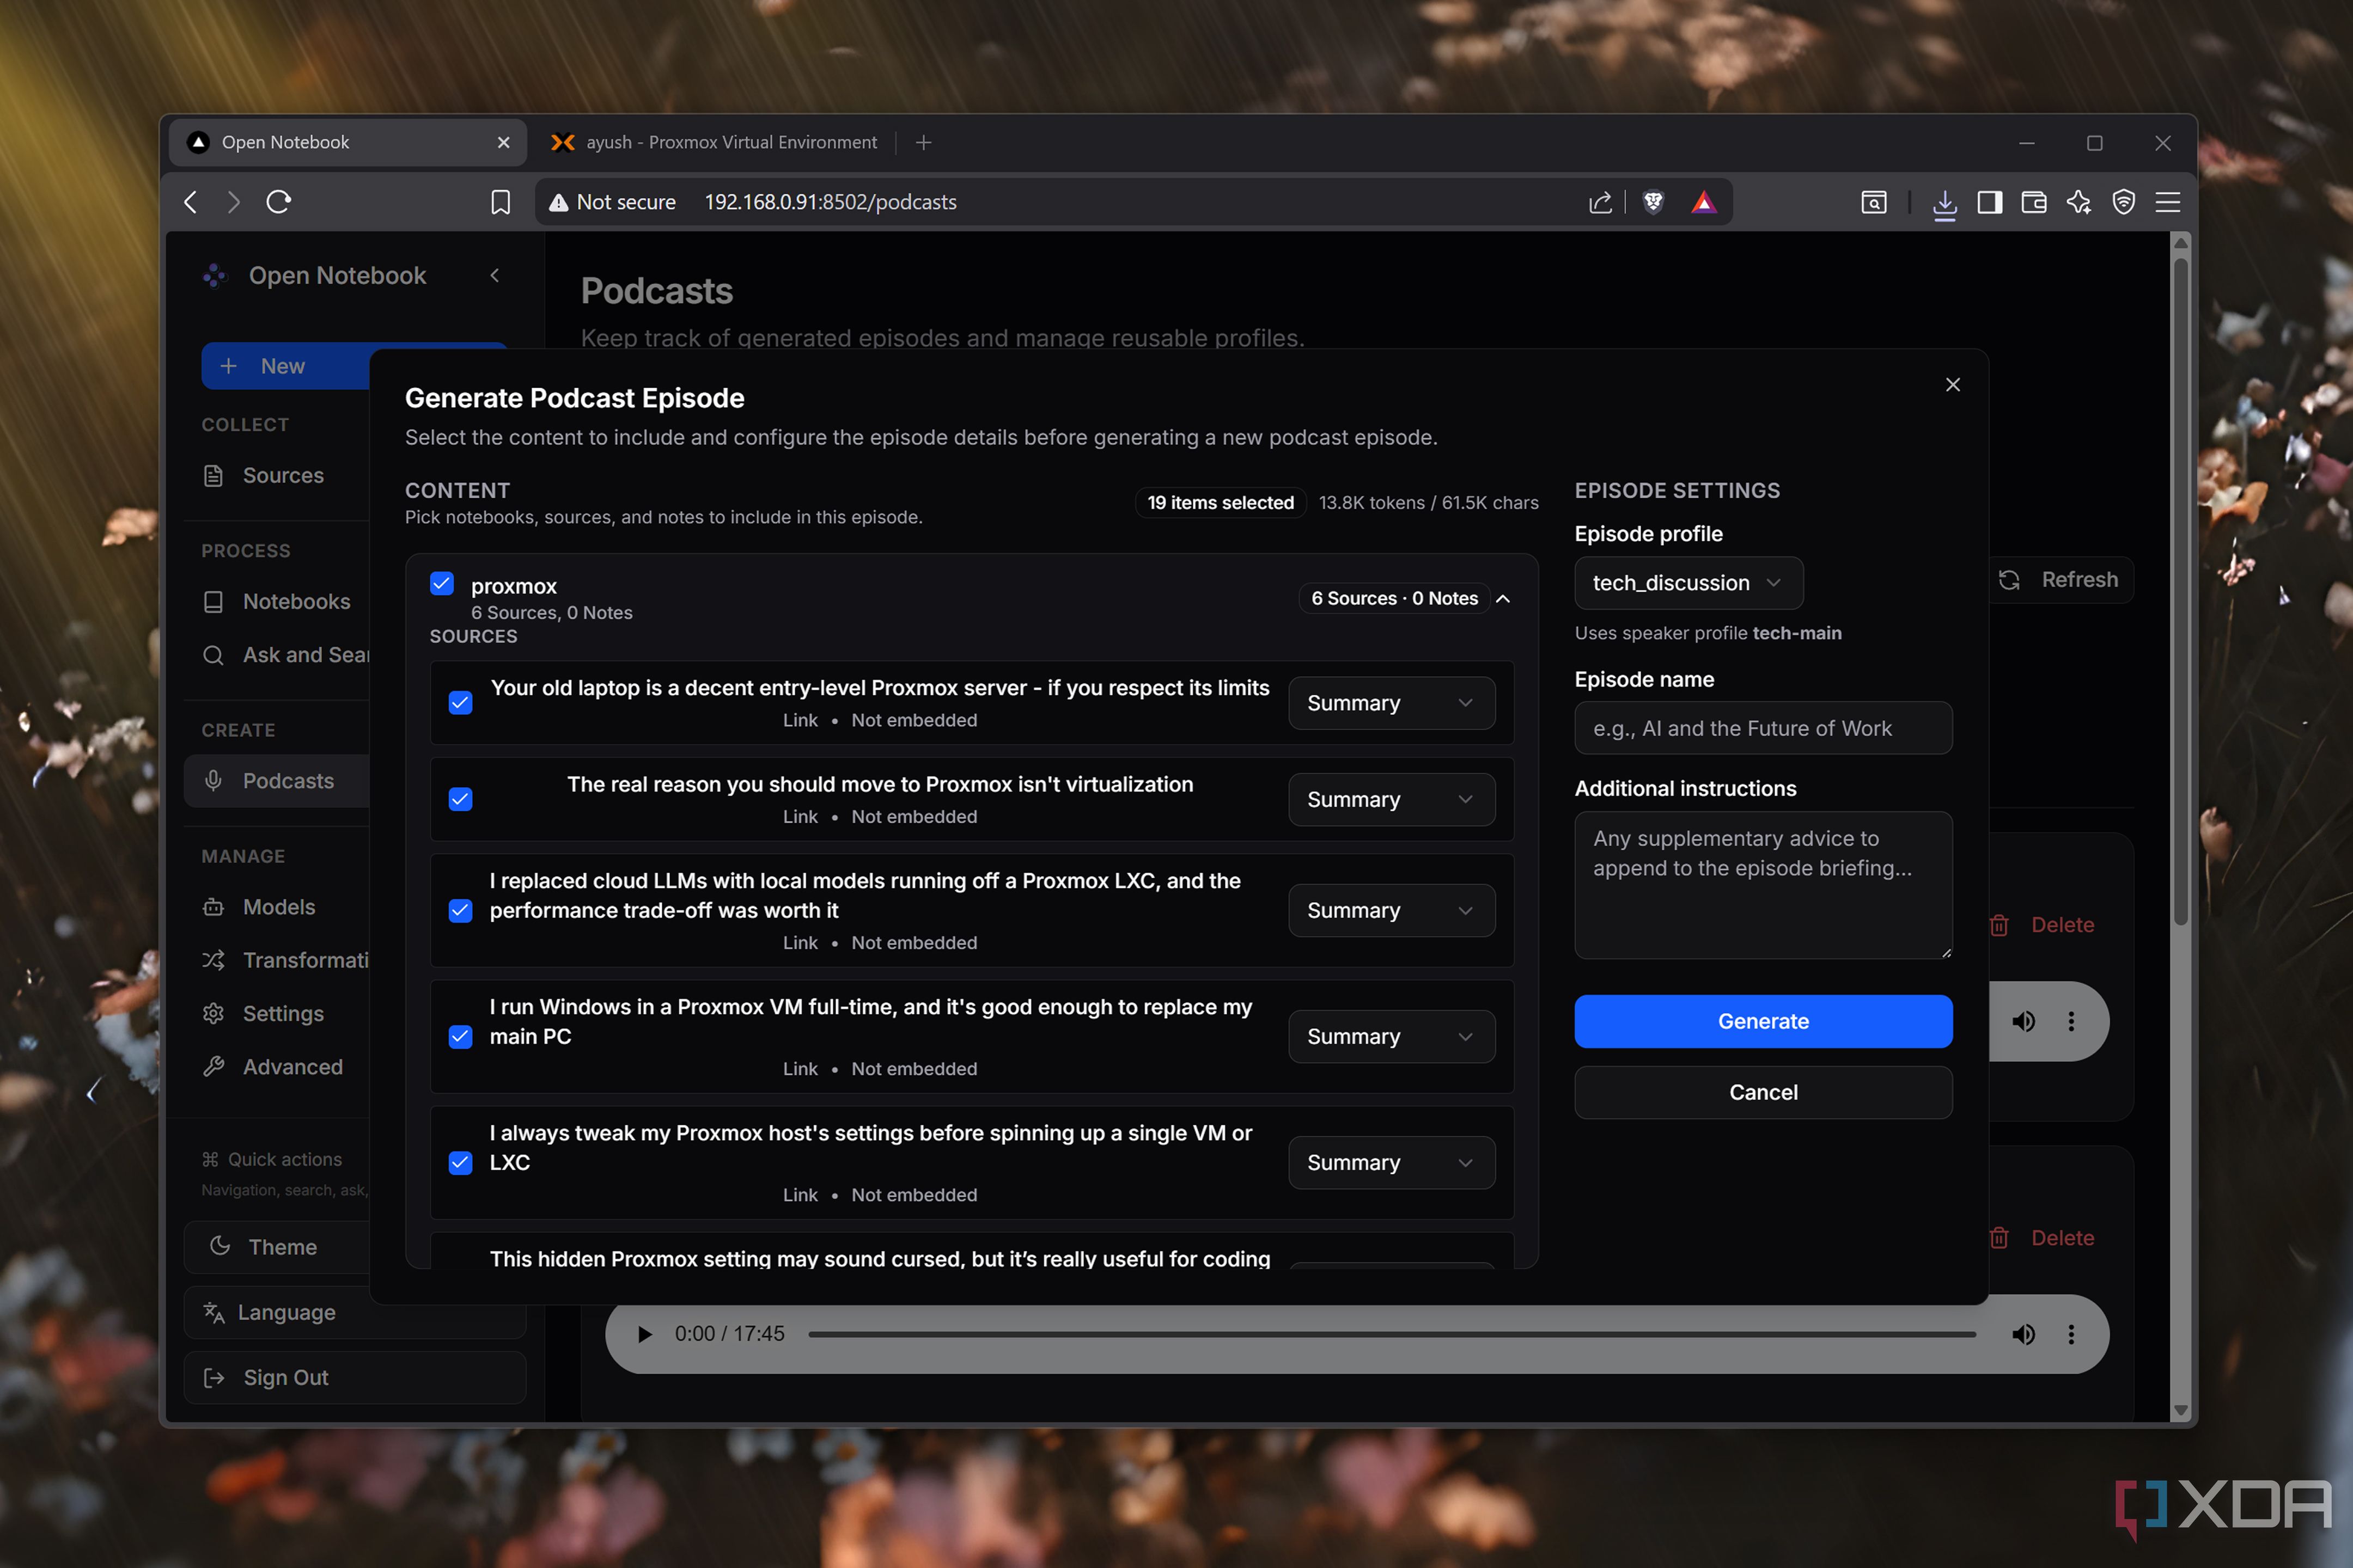2353x1568 pixels.
Task: Uncheck 'Your old laptop is a decent entry-level' source
Action: [460, 703]
